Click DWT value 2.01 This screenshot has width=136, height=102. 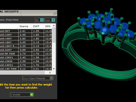(36, 69)
